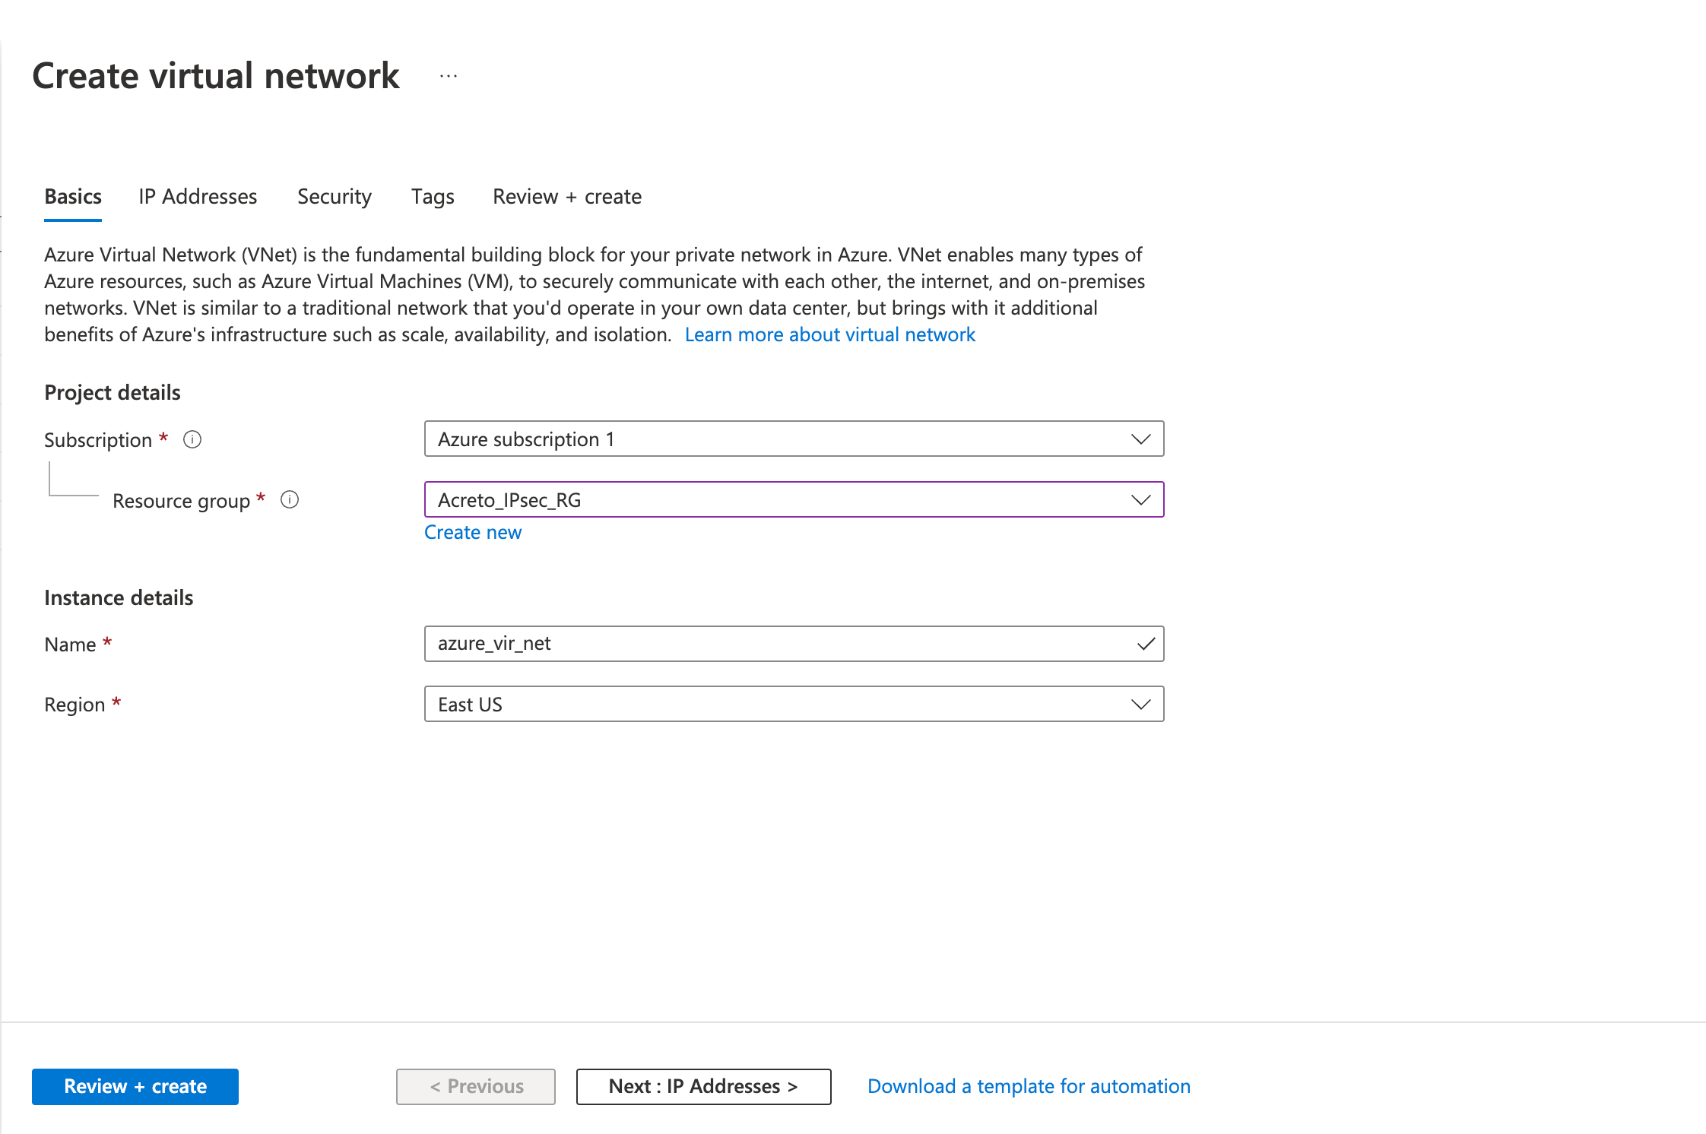This screenshot has height=1134, width=1706.
Task: Click the Resource group label
Action: click(x=181, y=501)
